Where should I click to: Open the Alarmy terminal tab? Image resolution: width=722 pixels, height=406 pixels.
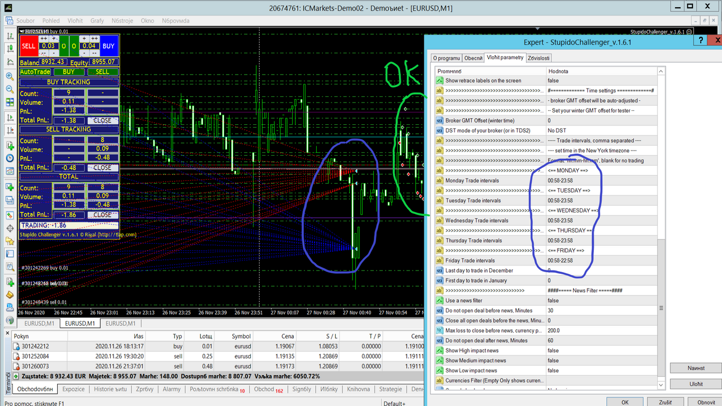(171, 389)
